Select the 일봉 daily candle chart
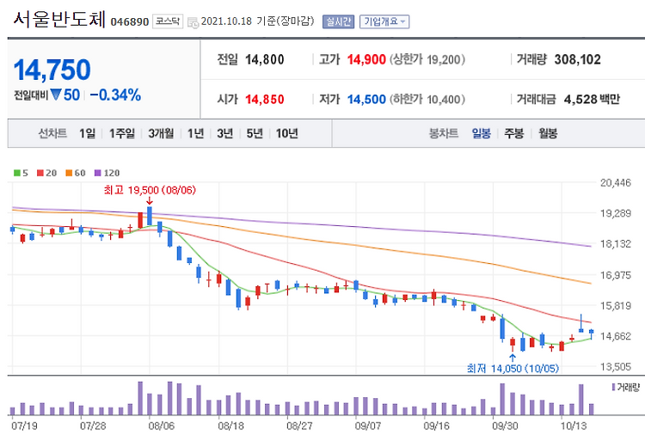Viewport: 645px width, 435px height. (x=482, y=133)
